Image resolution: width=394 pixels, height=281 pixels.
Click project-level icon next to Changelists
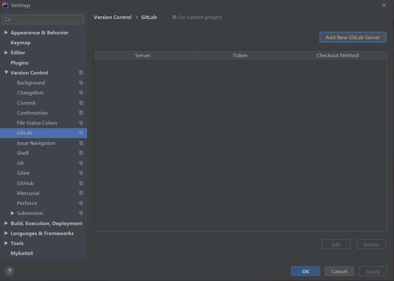click(81, 92)
